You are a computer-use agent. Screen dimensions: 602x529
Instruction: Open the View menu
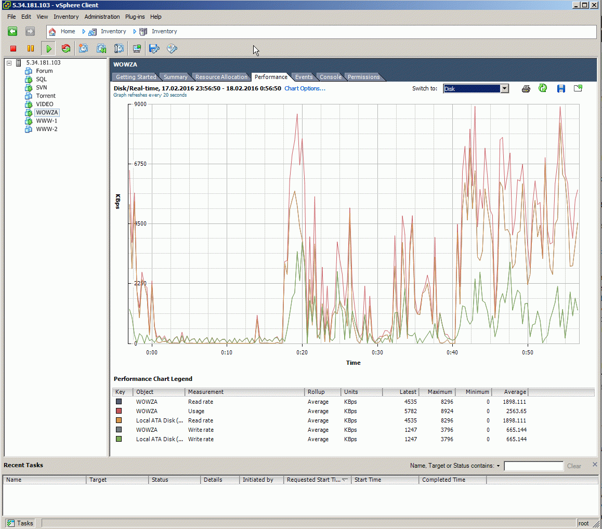[42, 17]
